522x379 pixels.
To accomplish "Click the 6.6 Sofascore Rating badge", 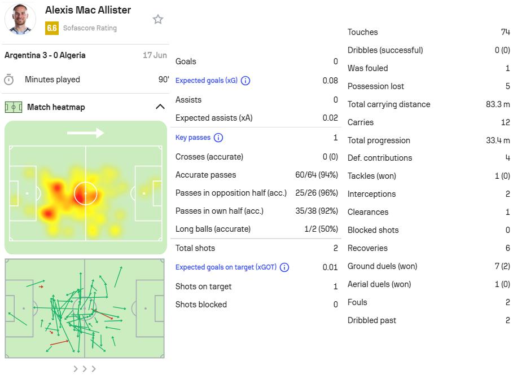I will [51, 28].
